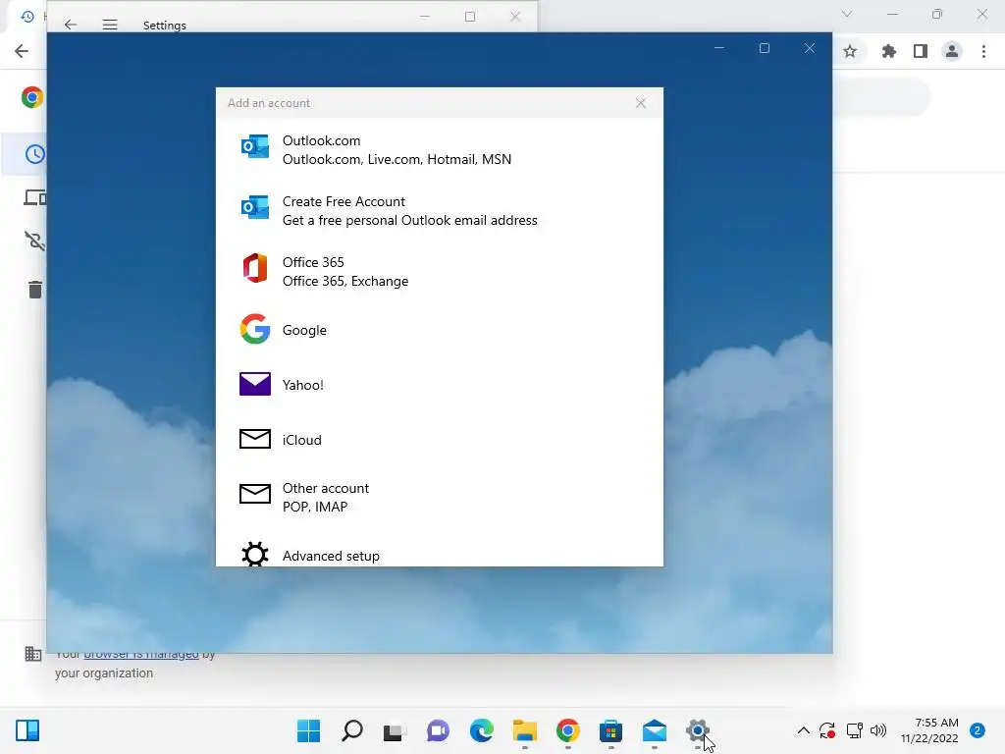Open Microsoft Edge from taskbar

481,730
